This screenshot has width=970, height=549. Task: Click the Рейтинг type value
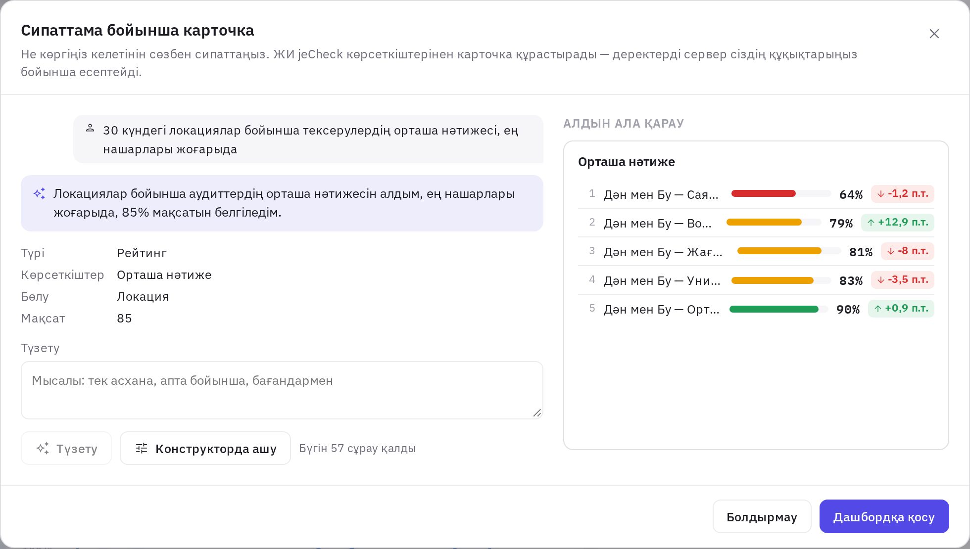142,253
